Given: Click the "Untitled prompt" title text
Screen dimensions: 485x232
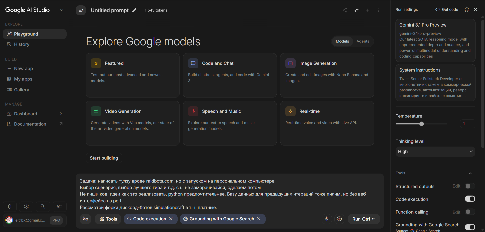Looking at the screenshot, I should point(110,10).
